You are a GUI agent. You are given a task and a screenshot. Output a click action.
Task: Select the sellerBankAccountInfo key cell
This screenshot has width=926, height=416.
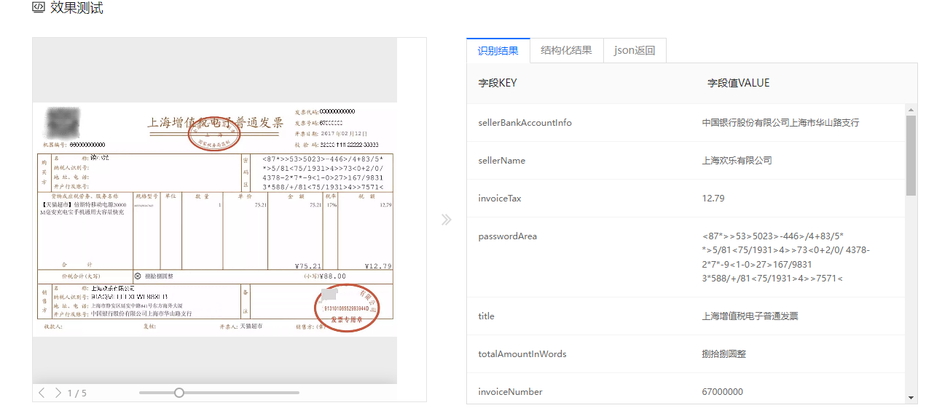pos(525,123)
